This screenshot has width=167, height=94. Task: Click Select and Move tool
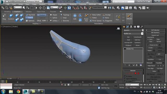coord(40,8)
